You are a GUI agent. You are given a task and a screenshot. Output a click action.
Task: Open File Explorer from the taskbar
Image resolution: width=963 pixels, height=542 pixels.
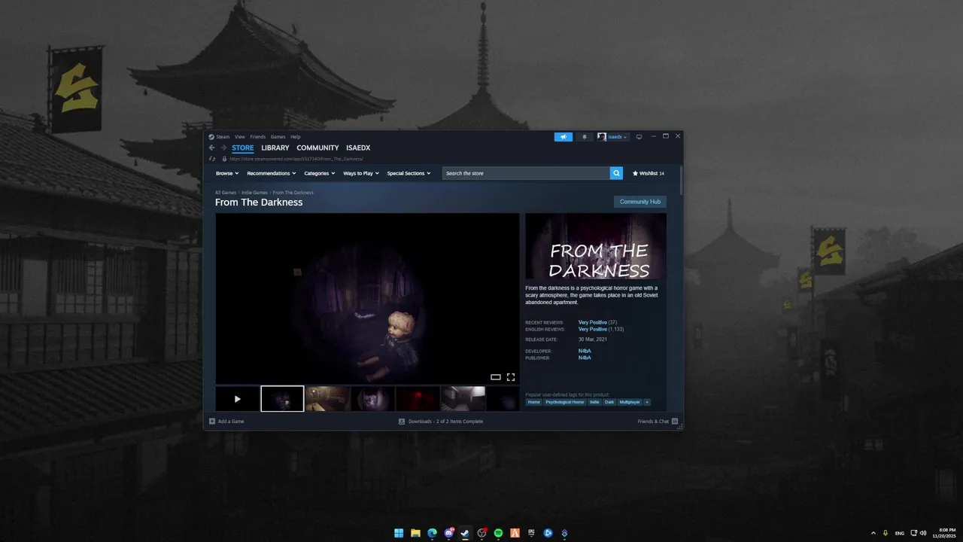[415, 533]
